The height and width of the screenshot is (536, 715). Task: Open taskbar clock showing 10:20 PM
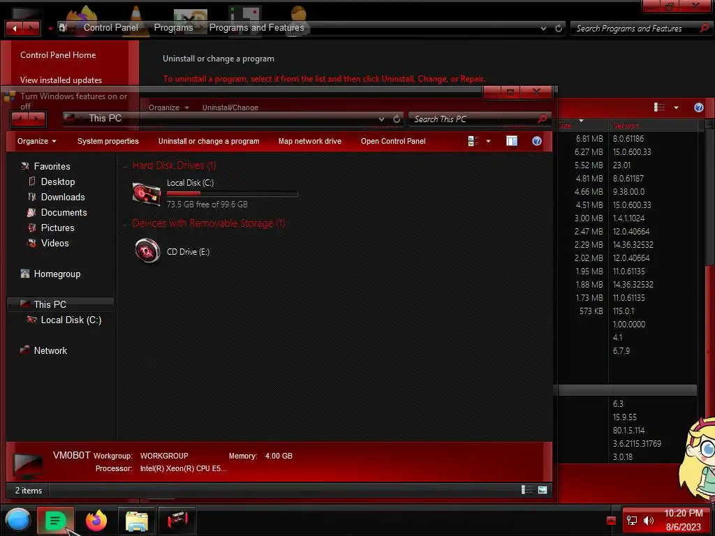point(683,520)
